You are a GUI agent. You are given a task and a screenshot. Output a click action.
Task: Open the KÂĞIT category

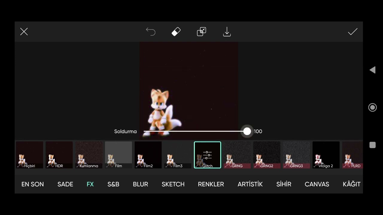pyautogui.click(x=352, y=184)
